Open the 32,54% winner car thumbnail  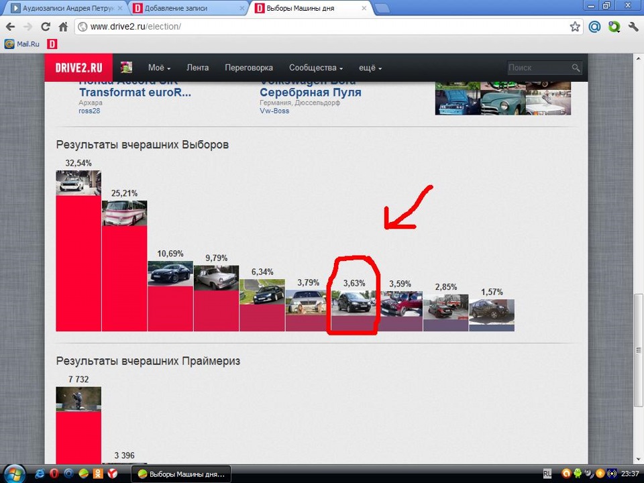78,183
